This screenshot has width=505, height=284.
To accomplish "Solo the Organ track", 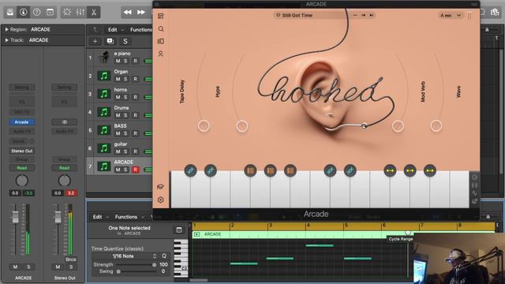I will (125, 79).
